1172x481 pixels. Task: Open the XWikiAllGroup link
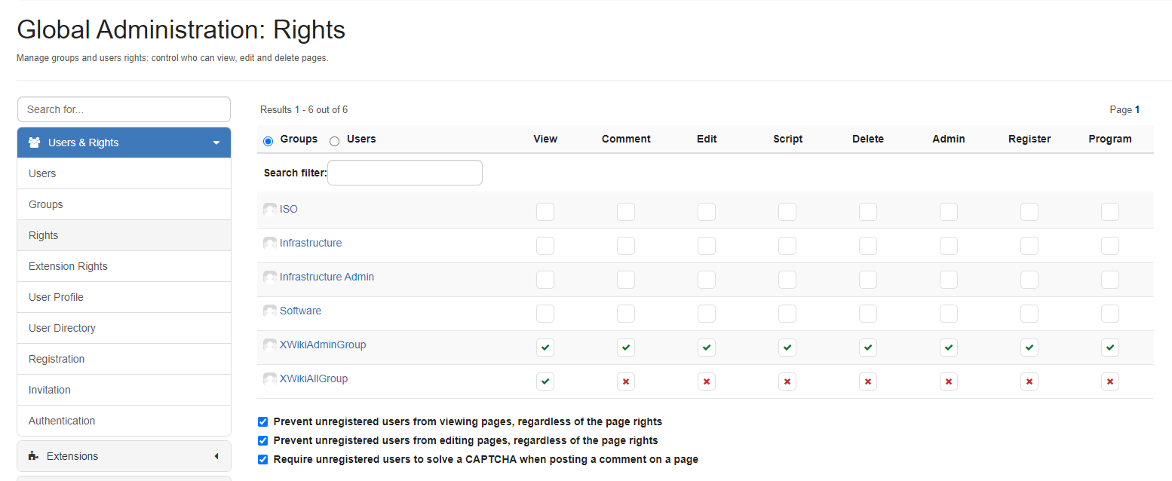point(314,378)
